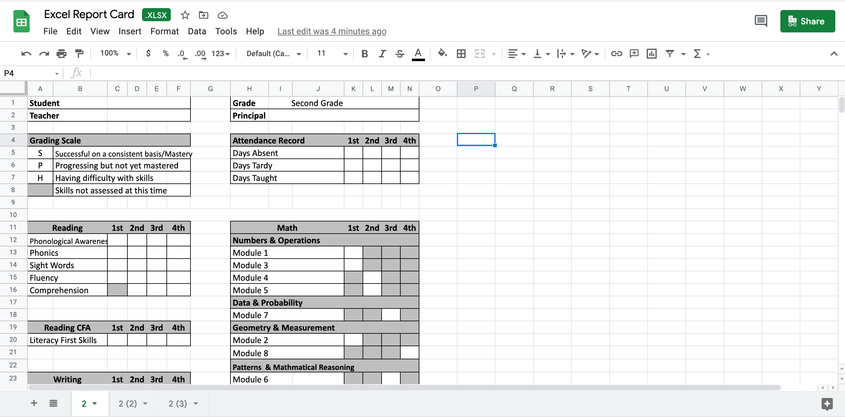Open the Format menu
Viewport: 845px width, 417px height.
click(x=165, y=31)
